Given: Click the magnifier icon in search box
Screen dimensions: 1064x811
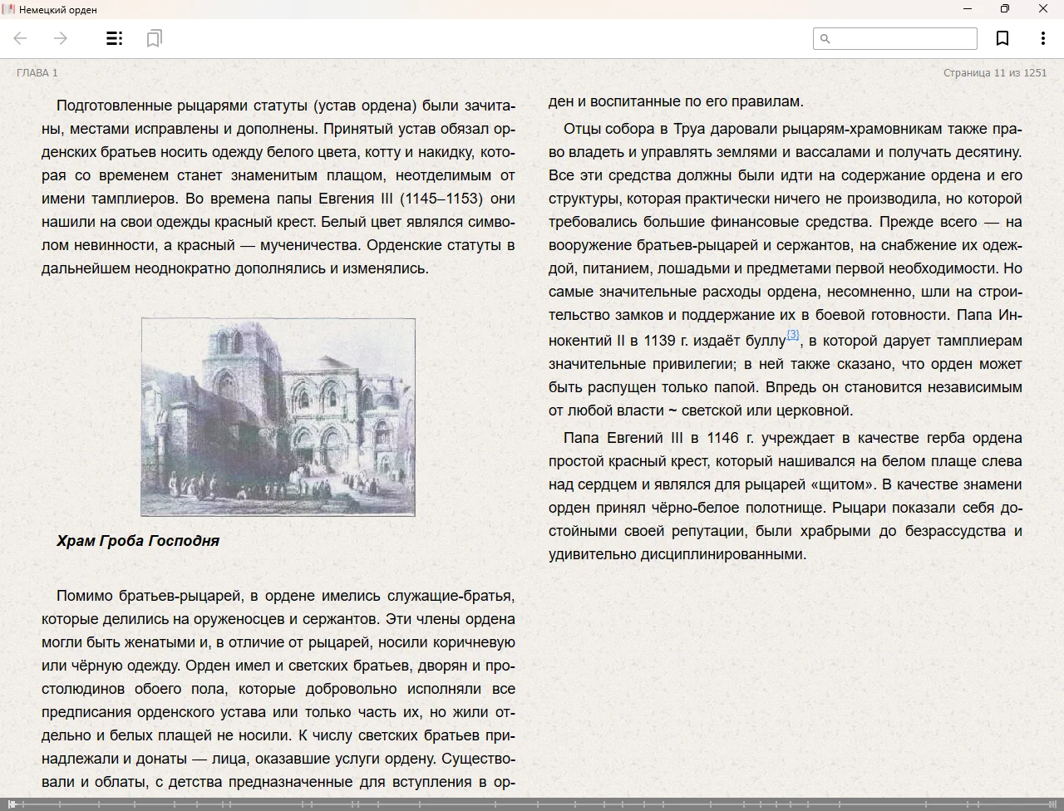Looking at the screenshot, I should [825, 38].
